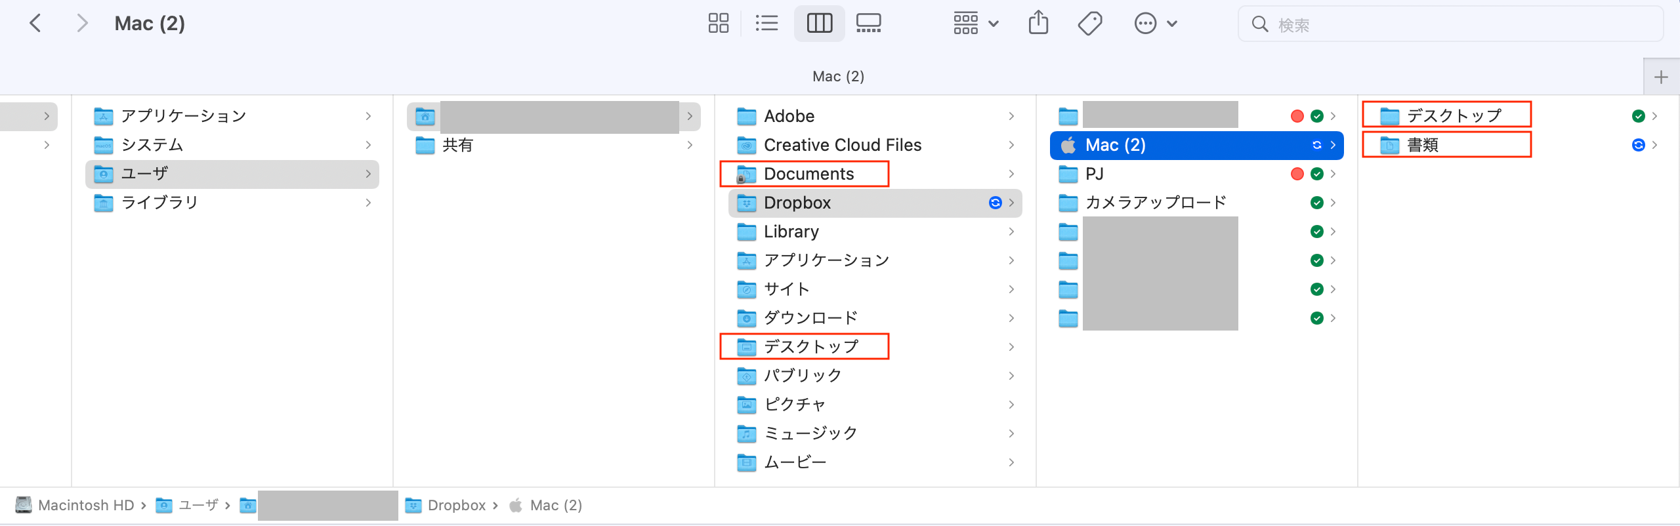Viewport: 1680px width, 526px height.
Task: Select the Documents folder
Action: point(875,174)
